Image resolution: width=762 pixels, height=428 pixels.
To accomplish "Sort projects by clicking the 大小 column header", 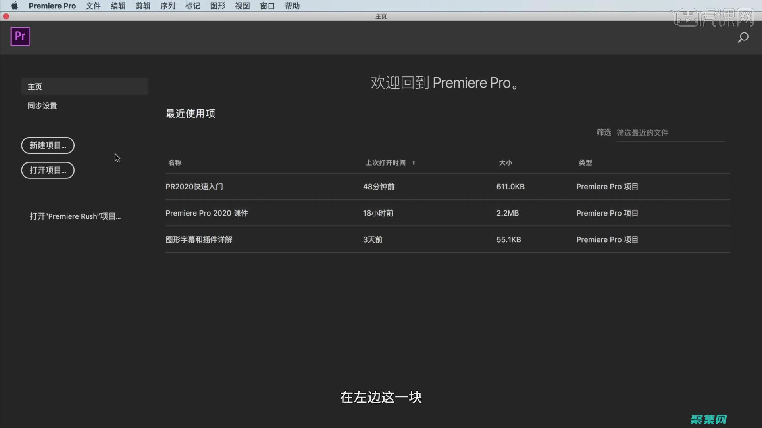I will click(x=505, y=162).
